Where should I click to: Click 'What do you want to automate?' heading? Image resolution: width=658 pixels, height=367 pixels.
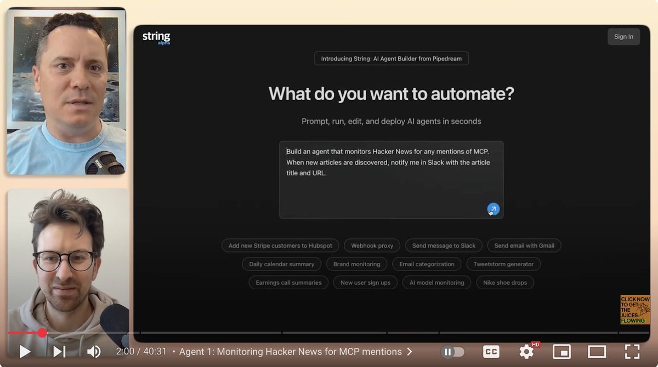(x=392, y=94)
